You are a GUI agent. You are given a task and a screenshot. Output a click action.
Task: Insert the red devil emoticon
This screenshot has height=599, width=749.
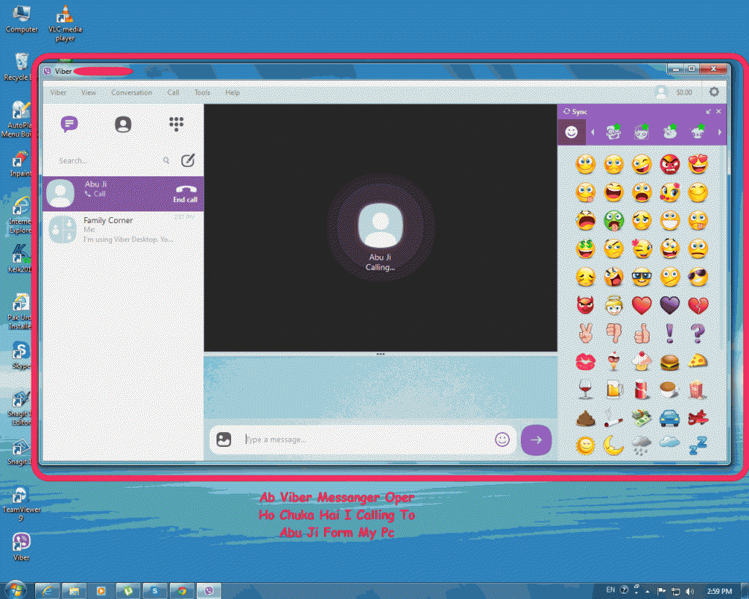tap(586, 305)
